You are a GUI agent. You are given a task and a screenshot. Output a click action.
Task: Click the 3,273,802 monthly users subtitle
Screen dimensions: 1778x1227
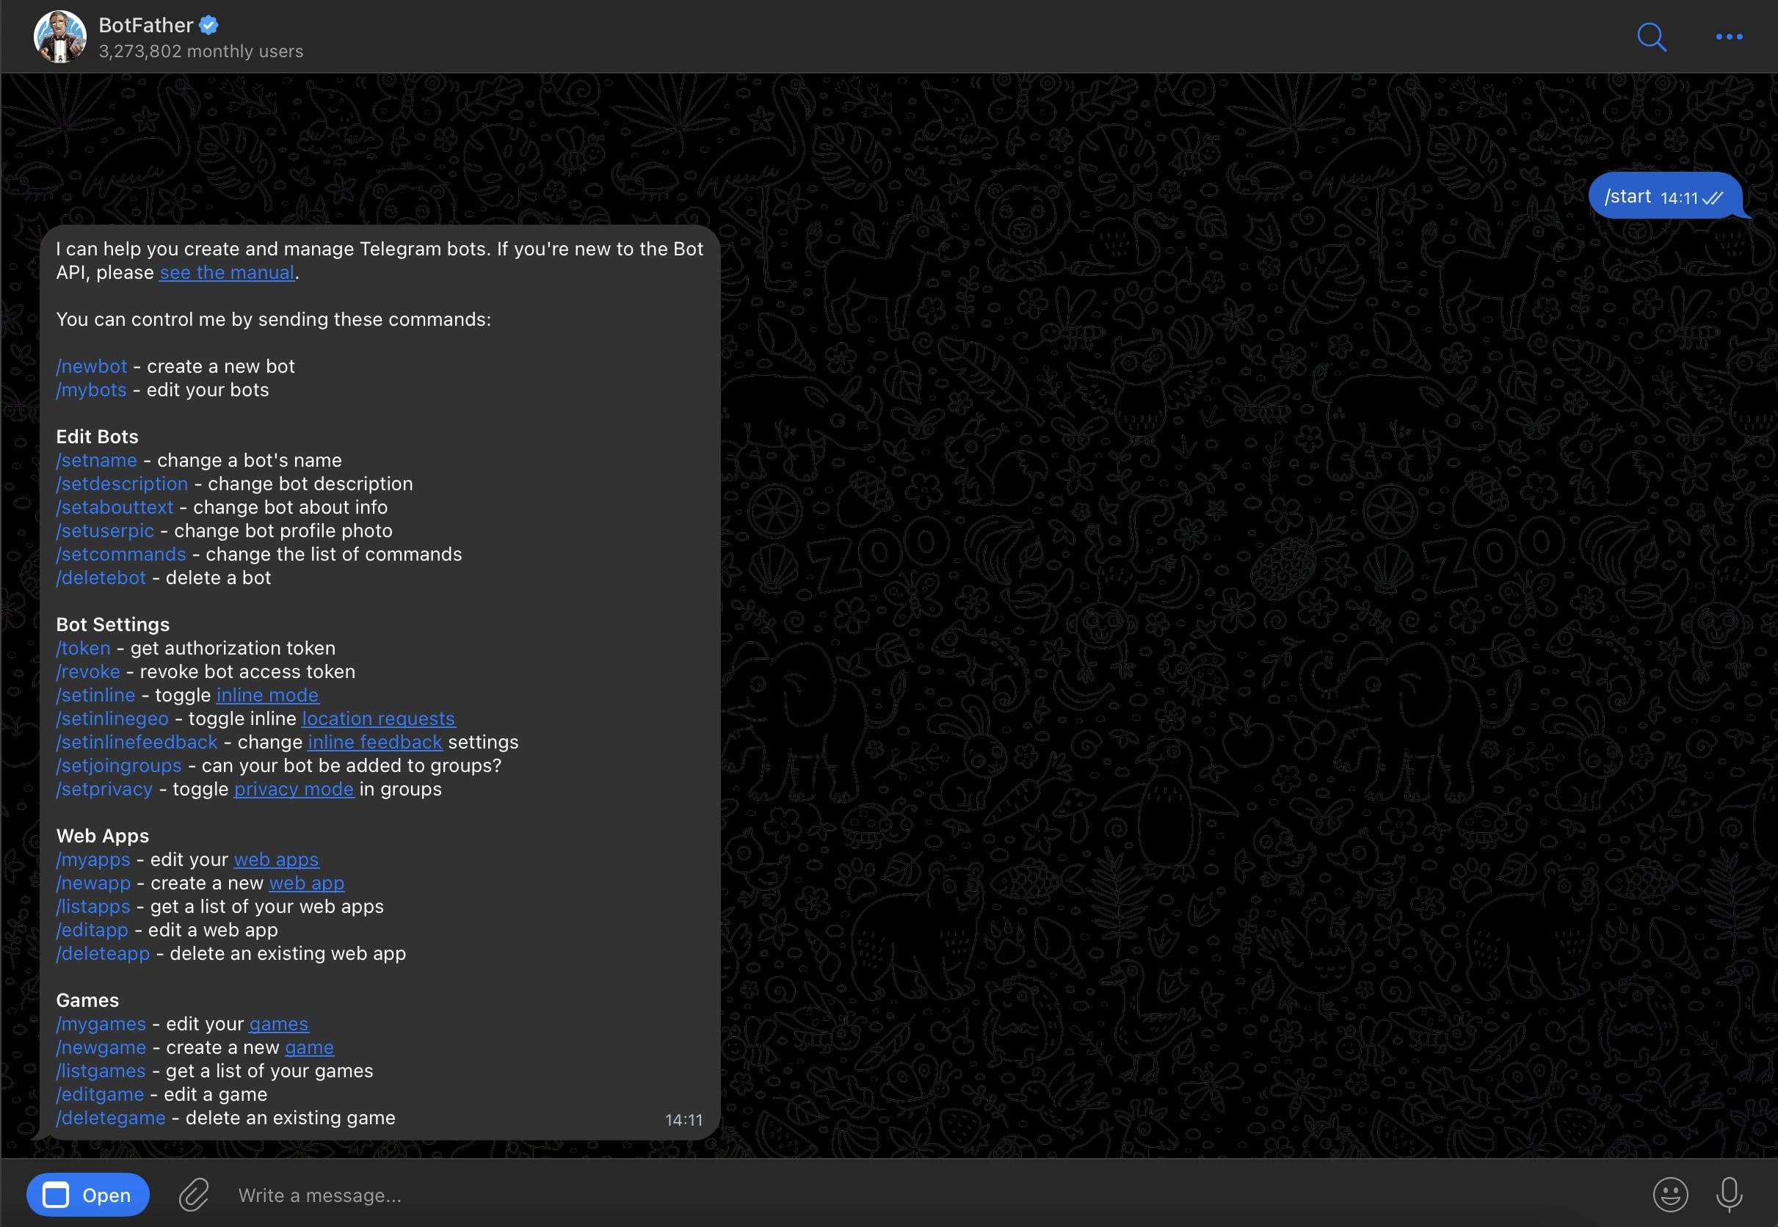[x=200, y=51]
